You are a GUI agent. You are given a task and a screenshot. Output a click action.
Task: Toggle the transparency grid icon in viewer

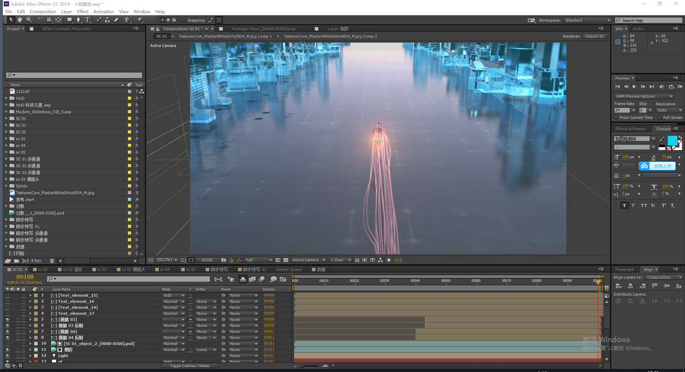click(285, 260)
